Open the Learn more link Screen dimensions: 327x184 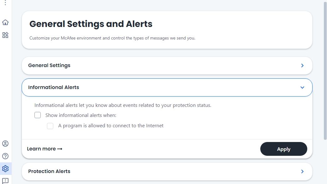pos(44,149)
